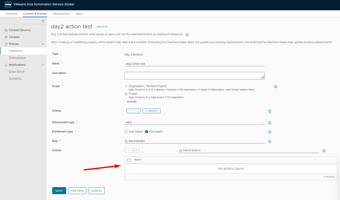Screen dimensions: 340x200
Task: Click the Role field showing Administrator
Action: click(x=195, y=141)
